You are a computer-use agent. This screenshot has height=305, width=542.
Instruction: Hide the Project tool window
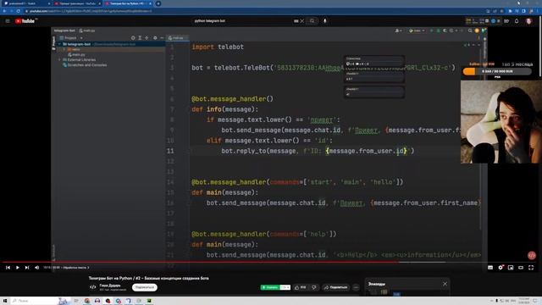(x=162, y=37)
